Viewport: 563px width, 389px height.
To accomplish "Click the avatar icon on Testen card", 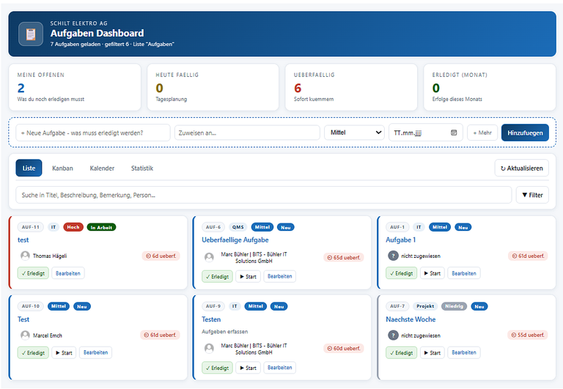I will point(209,348).
